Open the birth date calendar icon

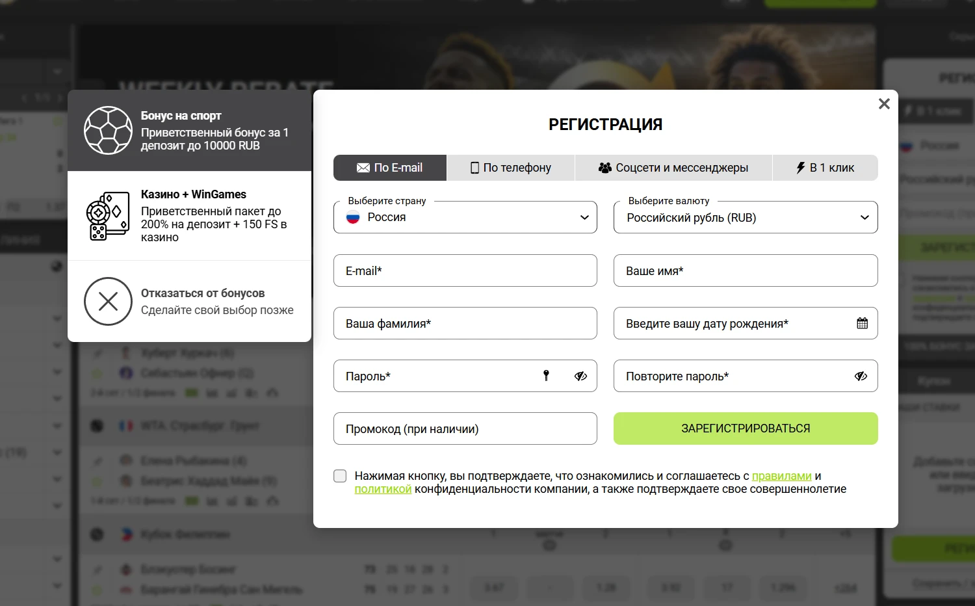862,323
